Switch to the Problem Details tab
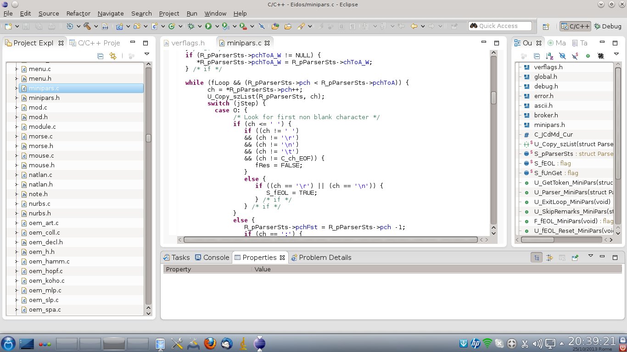627x352 pixels. pyautogui.click(x=320, y=258)
